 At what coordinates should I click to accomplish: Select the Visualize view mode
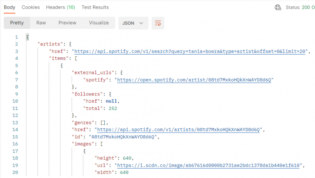[x=99, y=23]
